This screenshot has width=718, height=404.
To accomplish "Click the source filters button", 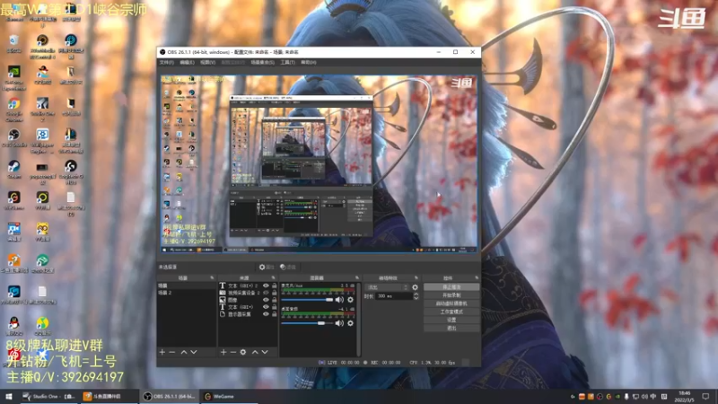I will click(288, 267).
